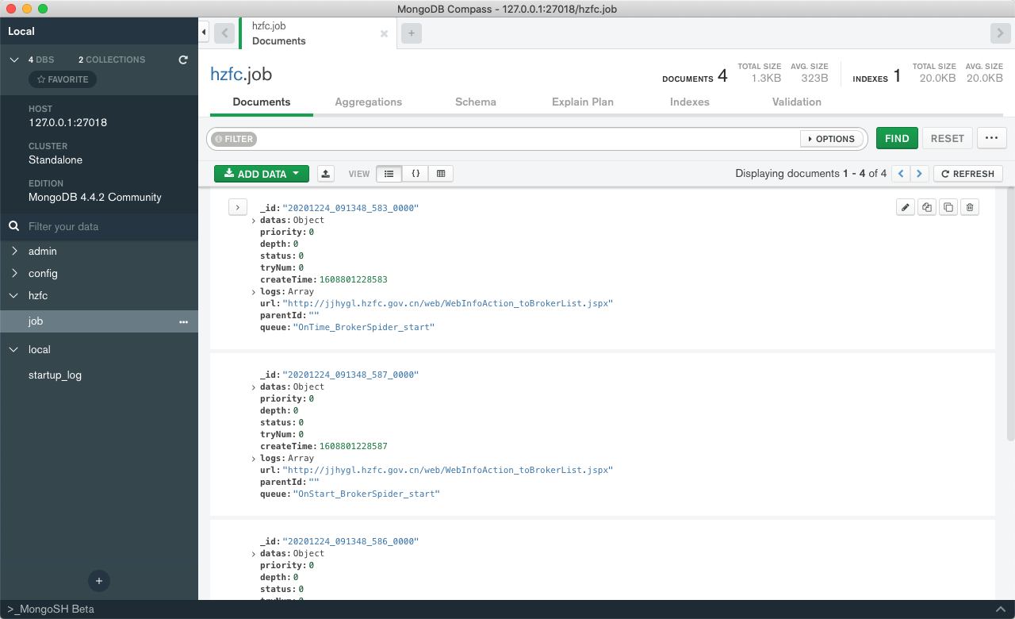
Task: Expand the datas Object in document 587_0000
Action: pyautogui.click(x=254, y=387)
